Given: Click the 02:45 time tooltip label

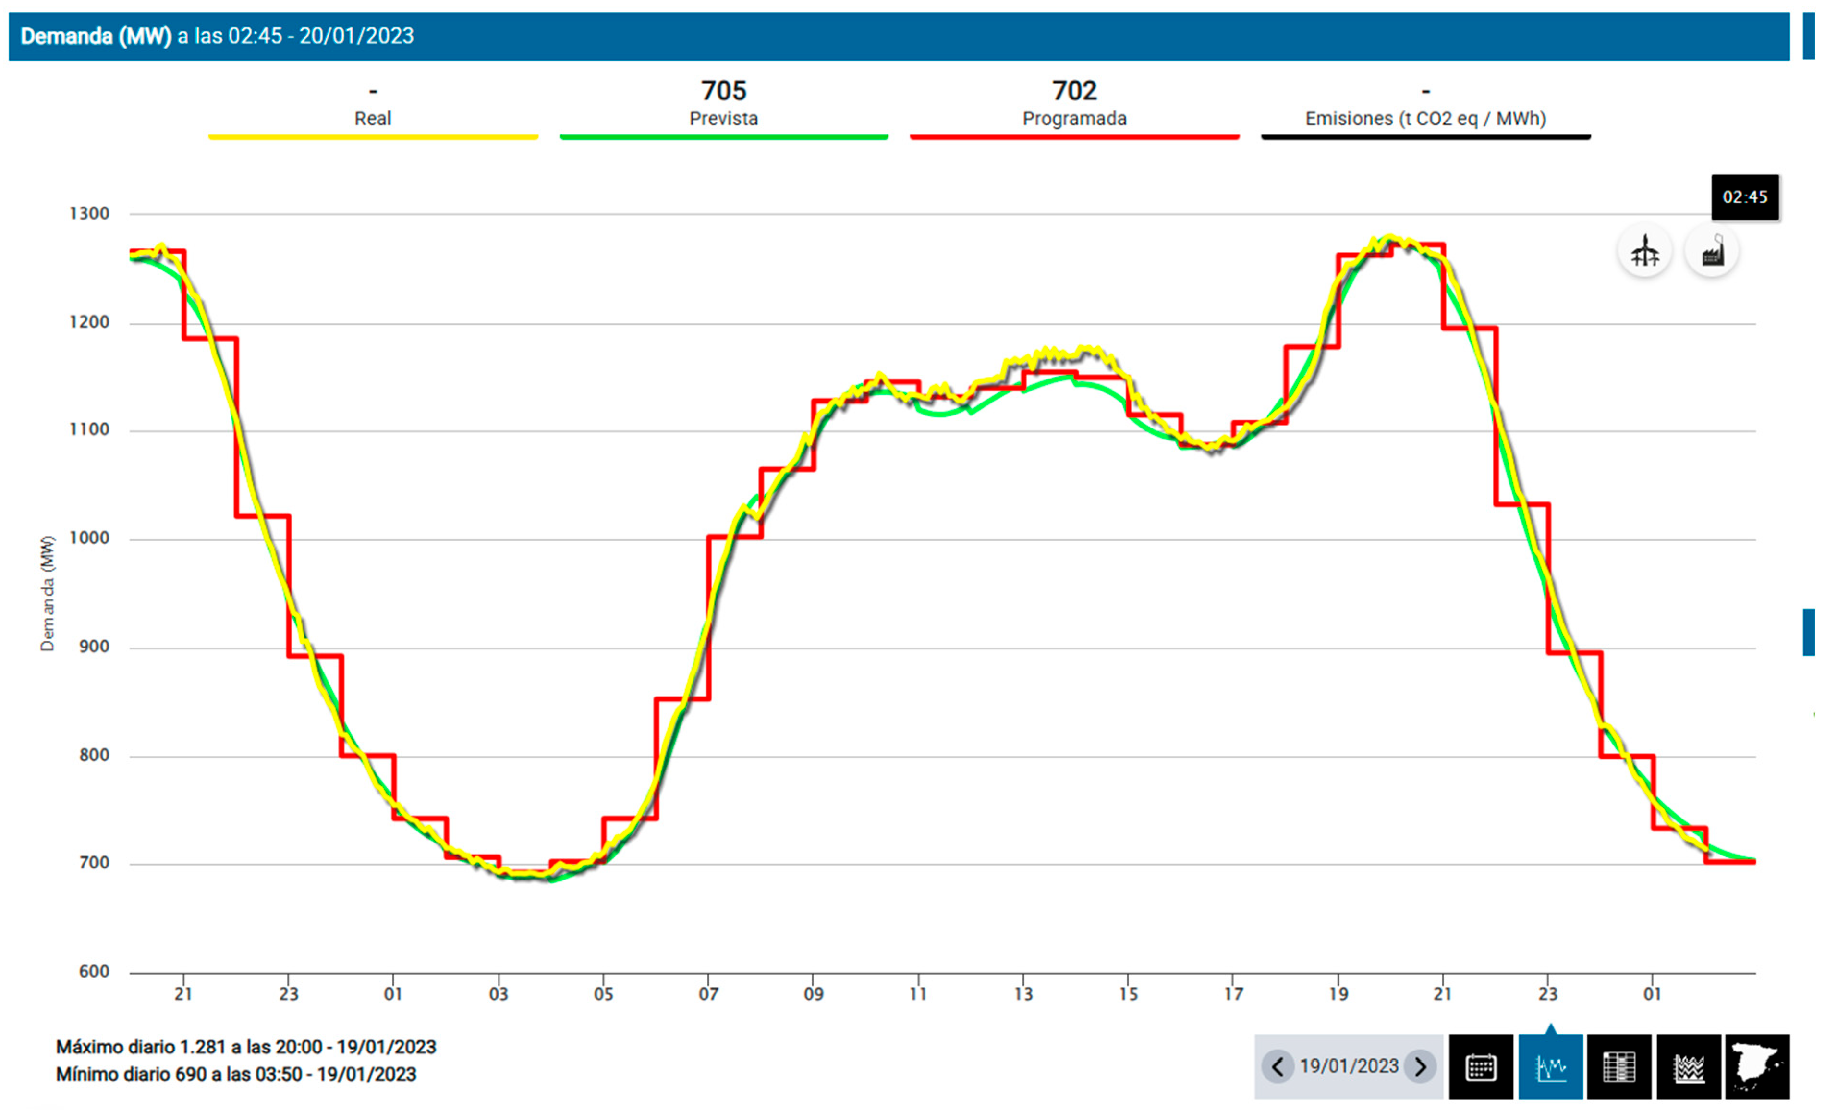Looking at the screenshot, I should (x=1744, y=197).
